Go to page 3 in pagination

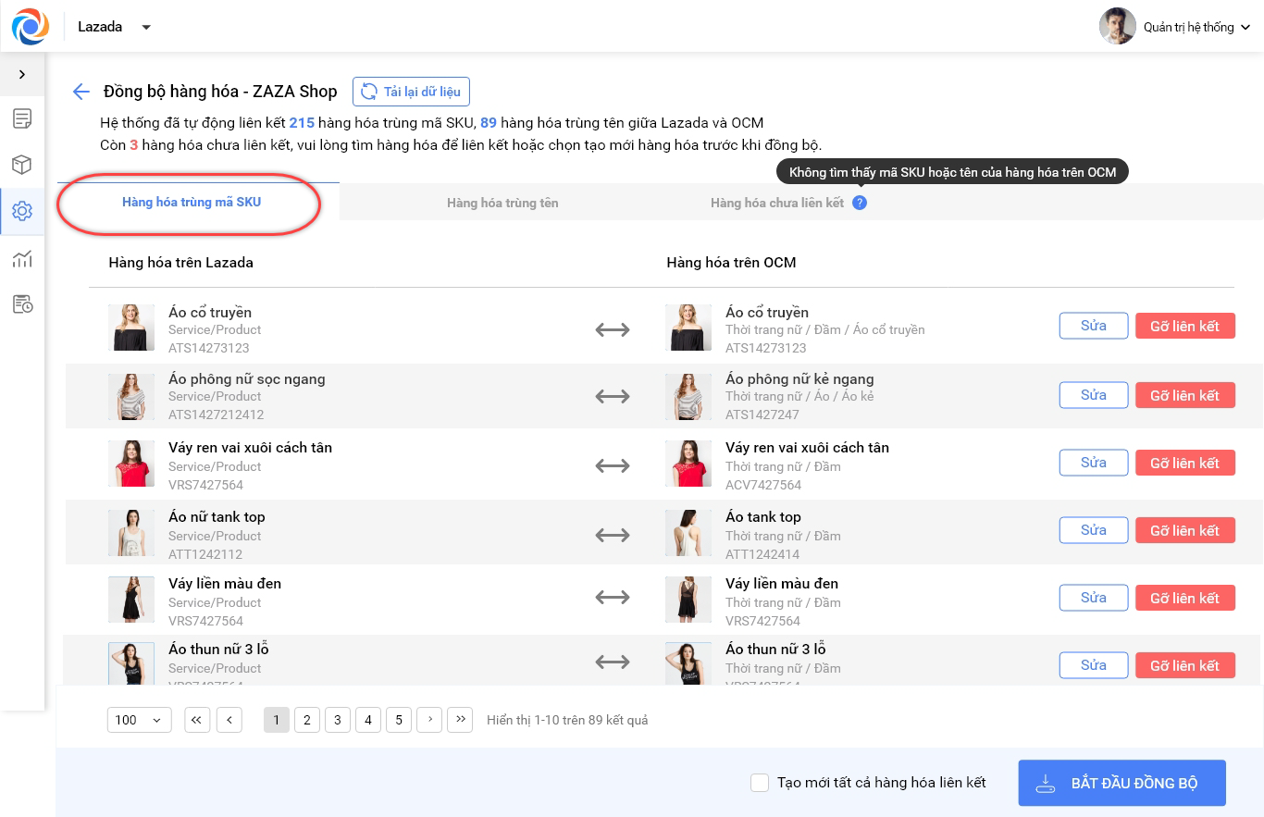[x=338, y=720]
